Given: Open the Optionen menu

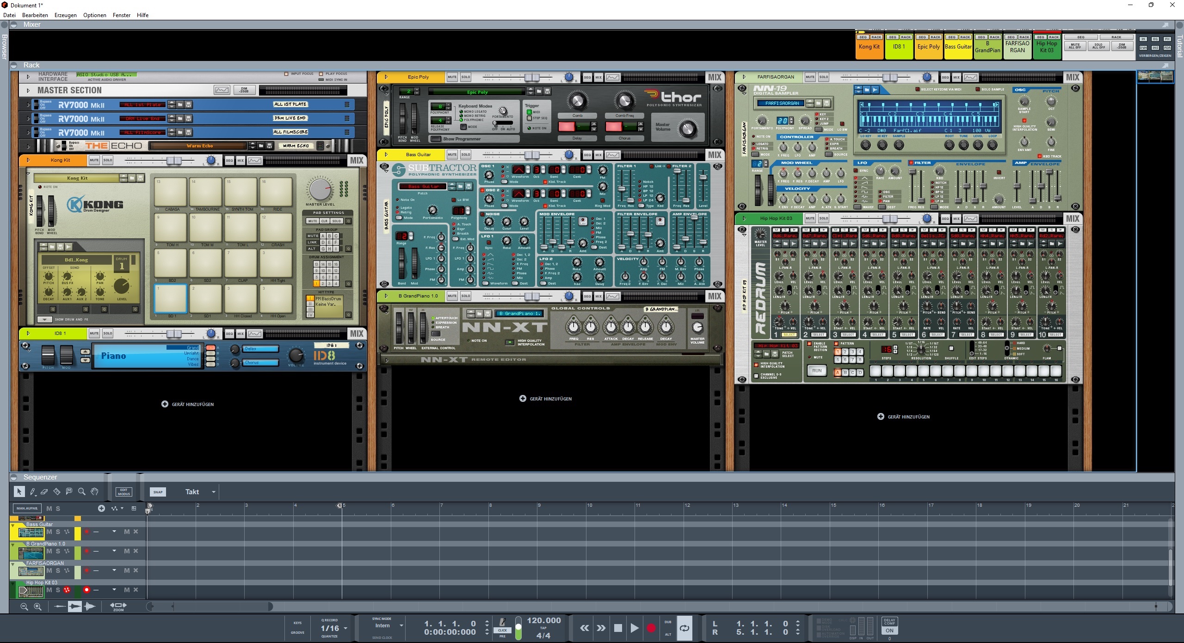Looking at the screenshot, I should pyautogui.click(x=95, y=15).
